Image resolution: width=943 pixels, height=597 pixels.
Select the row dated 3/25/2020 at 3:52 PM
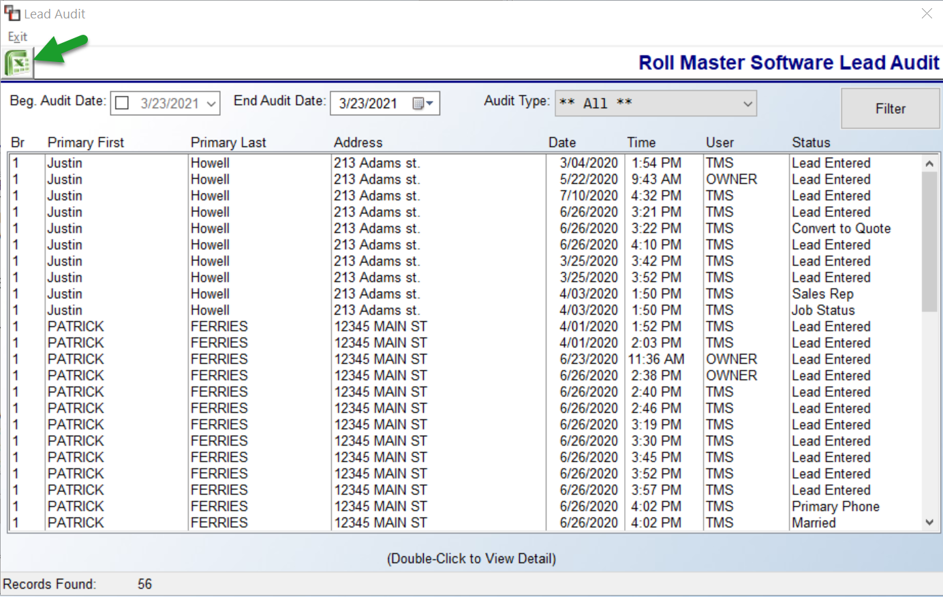(x=465, y=277)
